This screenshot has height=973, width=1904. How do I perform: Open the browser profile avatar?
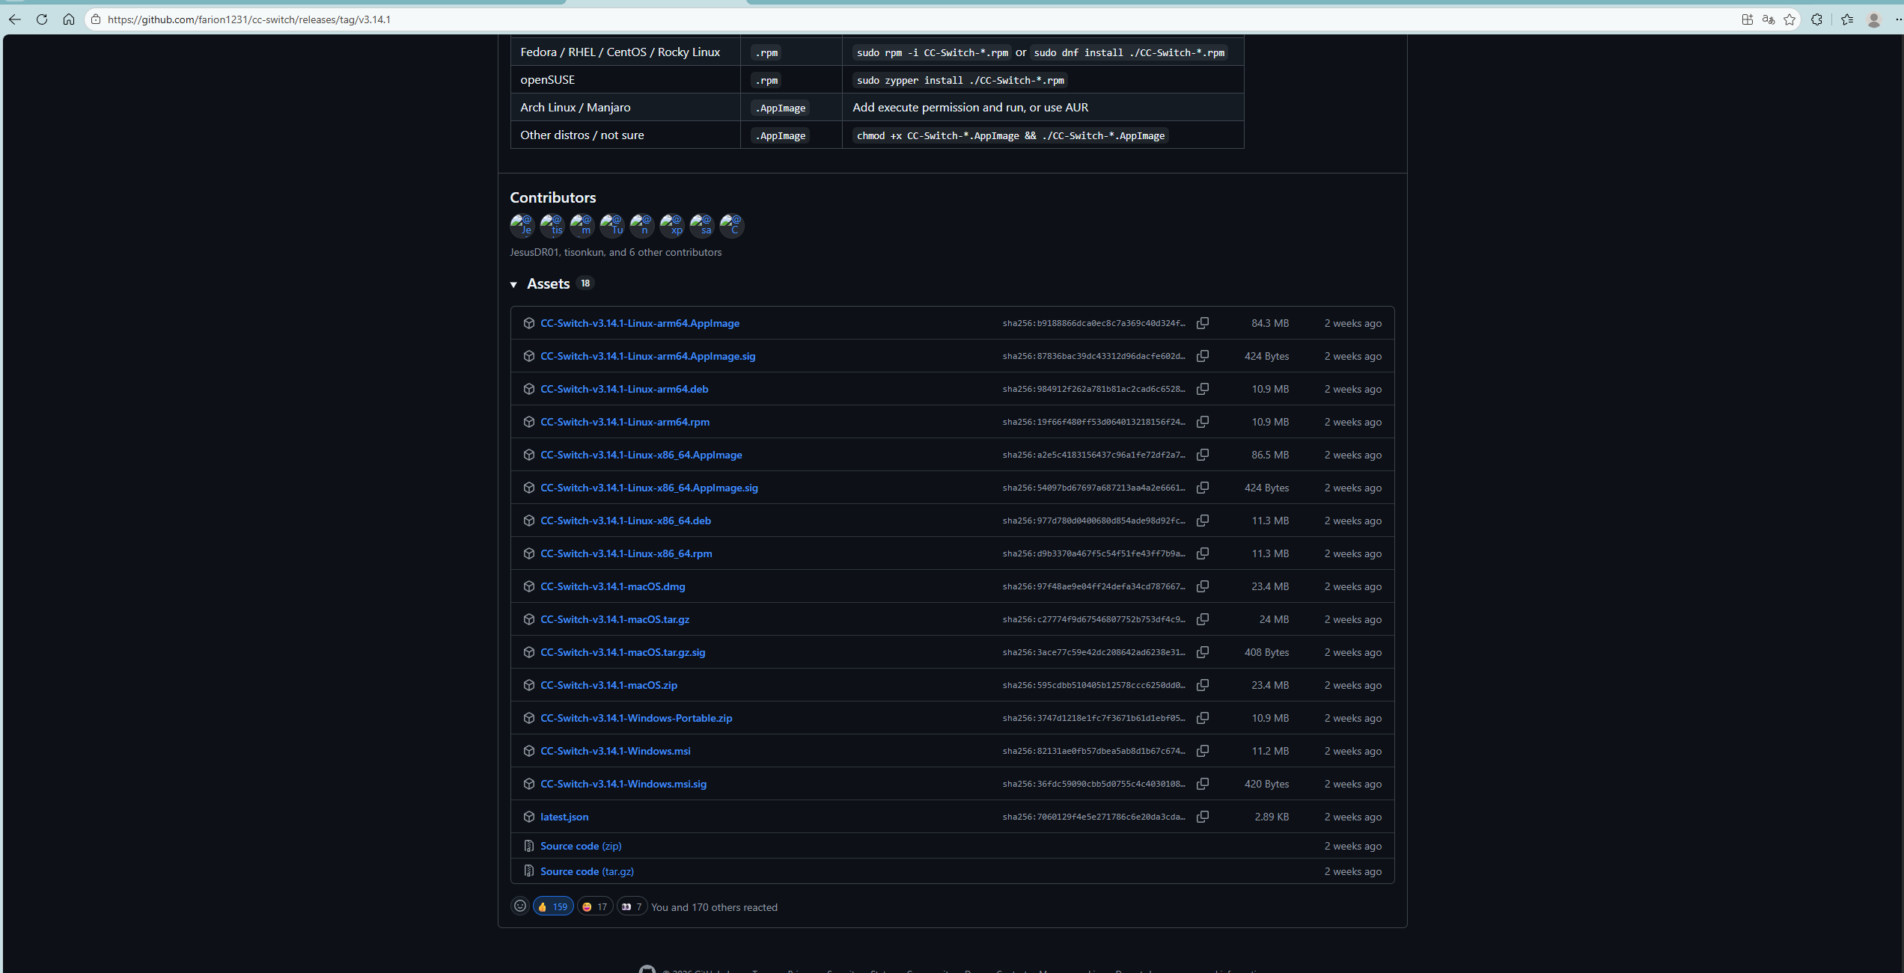(1874, 19)
